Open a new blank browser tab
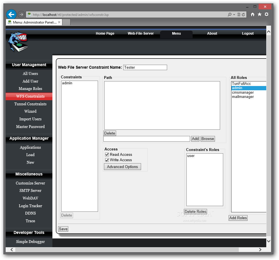 point(66,22)
